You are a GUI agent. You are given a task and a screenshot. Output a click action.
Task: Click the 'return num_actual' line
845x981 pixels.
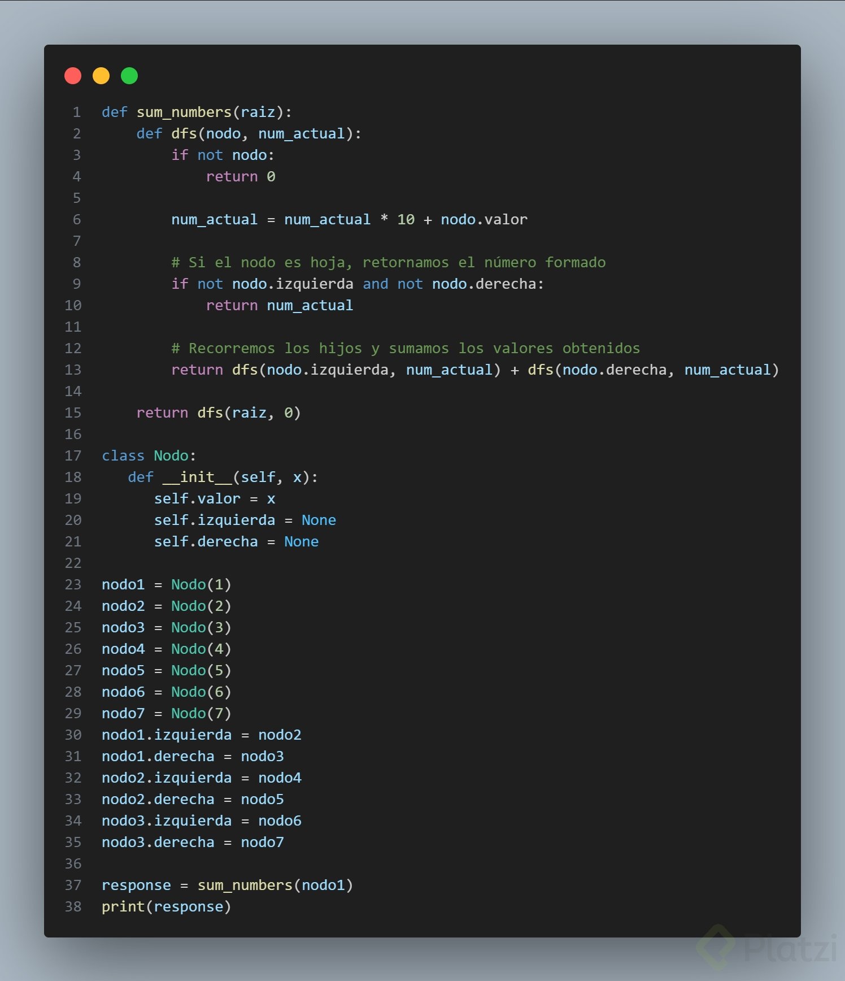coord(280,305)
